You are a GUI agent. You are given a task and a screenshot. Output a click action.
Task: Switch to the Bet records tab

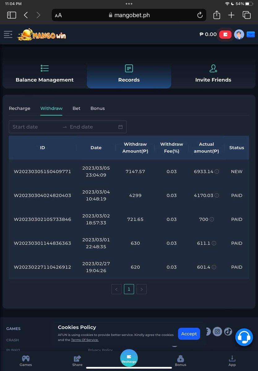coord(76,108)
